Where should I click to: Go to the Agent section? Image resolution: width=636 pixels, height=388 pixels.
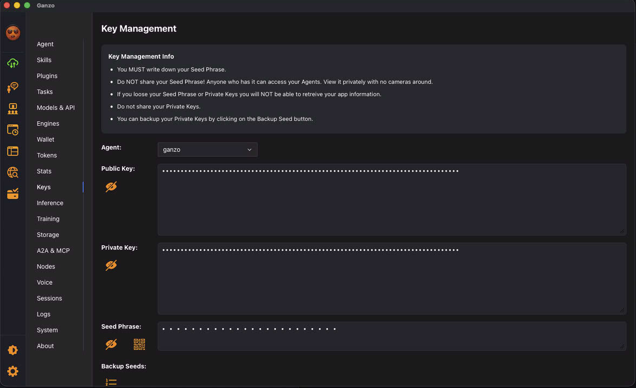45,44
